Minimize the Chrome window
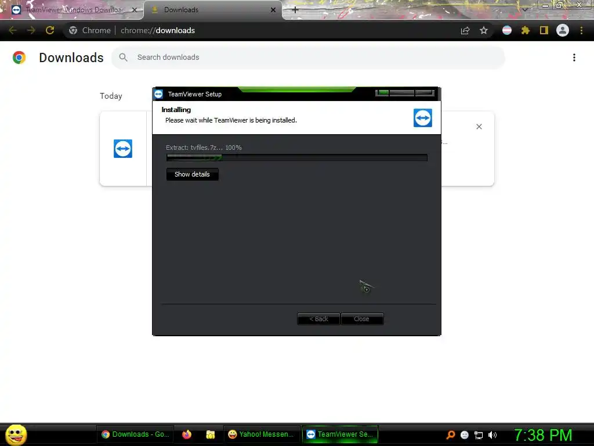The height and width of the screenshot is (446, 594). [x=545, y=5]
